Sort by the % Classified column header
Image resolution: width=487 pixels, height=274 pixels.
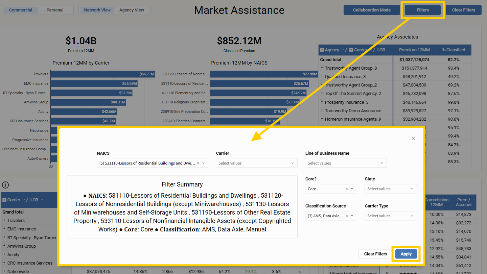[454, 50]
